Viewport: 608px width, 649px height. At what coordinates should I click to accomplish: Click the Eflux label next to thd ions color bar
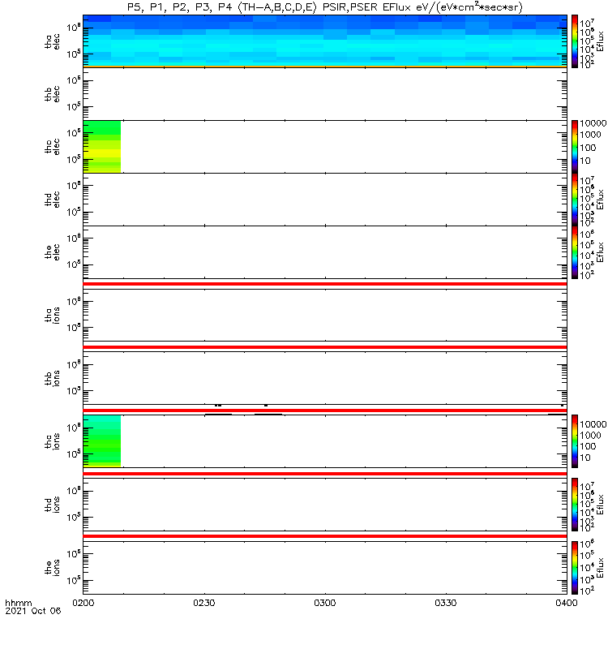pos(601,505)
